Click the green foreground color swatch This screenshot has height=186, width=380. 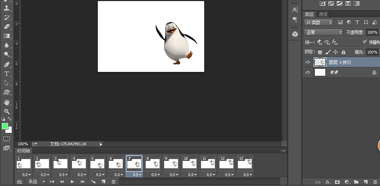pyautogui.click(x=5, y=126)
